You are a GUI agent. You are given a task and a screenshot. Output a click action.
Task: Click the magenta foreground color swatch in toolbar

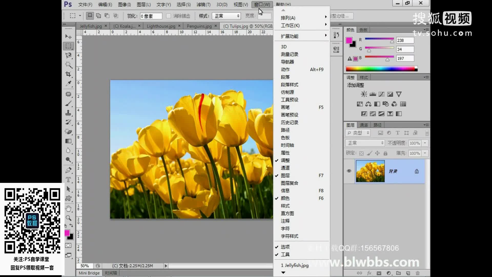67,233
